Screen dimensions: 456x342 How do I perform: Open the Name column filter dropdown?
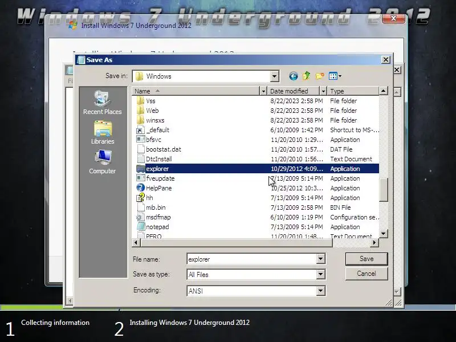pos(263,91)
